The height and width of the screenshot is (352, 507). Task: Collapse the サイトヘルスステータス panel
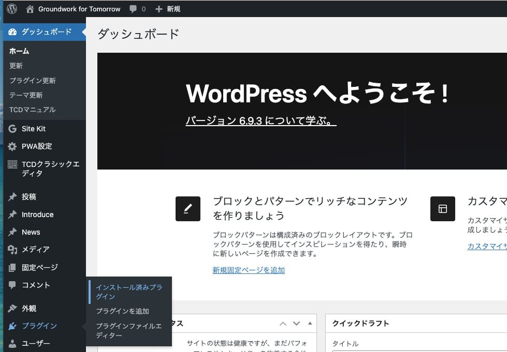coord(309,323)
